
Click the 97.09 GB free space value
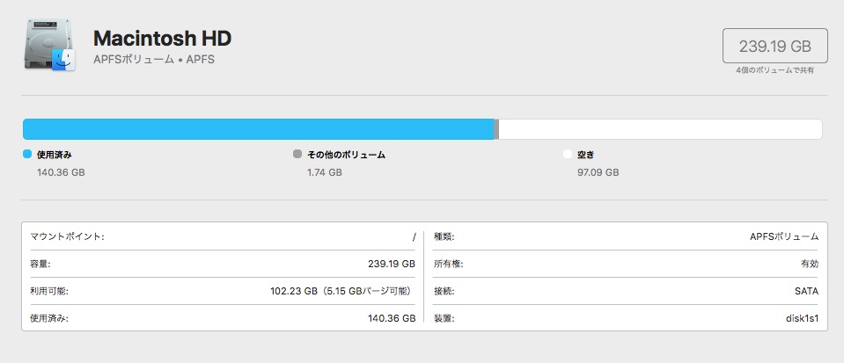click(598, 172)
